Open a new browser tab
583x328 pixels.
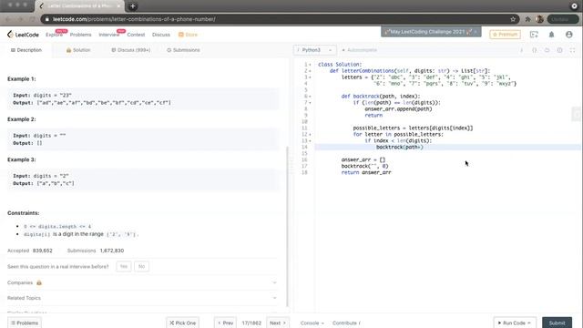pos(132,6)
